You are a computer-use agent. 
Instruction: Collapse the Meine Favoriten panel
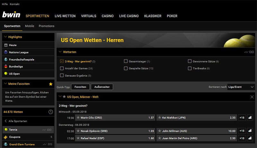[5, 84]
